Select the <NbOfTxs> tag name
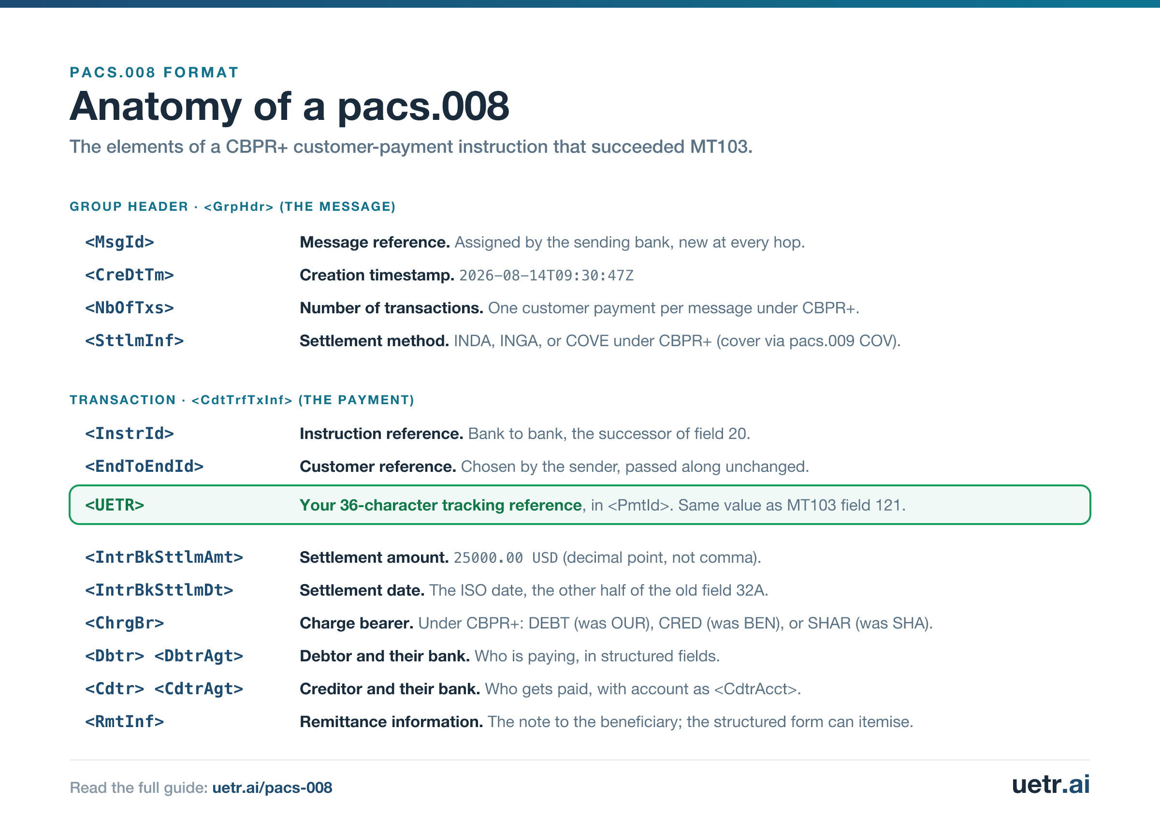 point(130,307)
